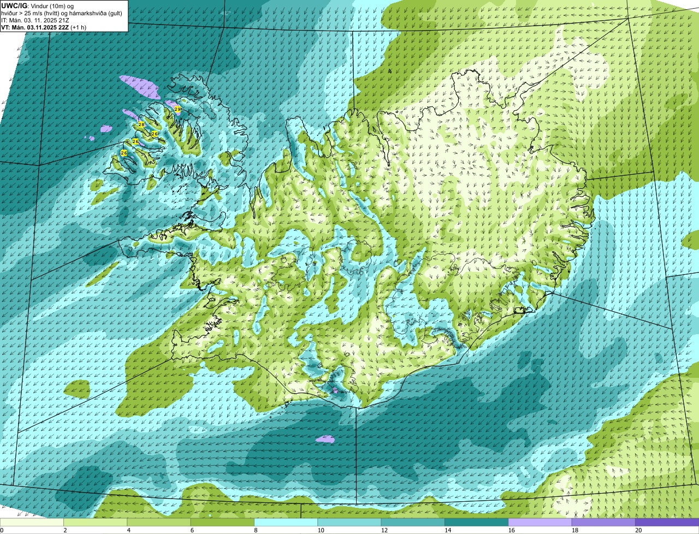The height and width of the screenshot is (534, 699).
Task: Click the 6–8 m/s olive green legend swatch
Action: point(222,522)
